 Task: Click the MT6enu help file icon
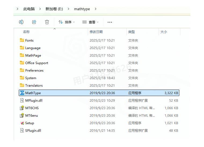click(x=22, y=115)
